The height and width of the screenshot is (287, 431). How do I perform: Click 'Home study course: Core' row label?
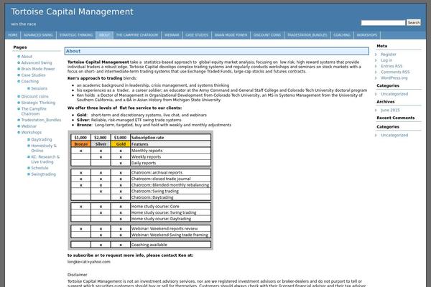coord(155,206)
